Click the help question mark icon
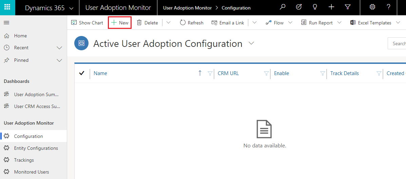The width and height of the screenshot is (406, 179). [x=388, y=7]
